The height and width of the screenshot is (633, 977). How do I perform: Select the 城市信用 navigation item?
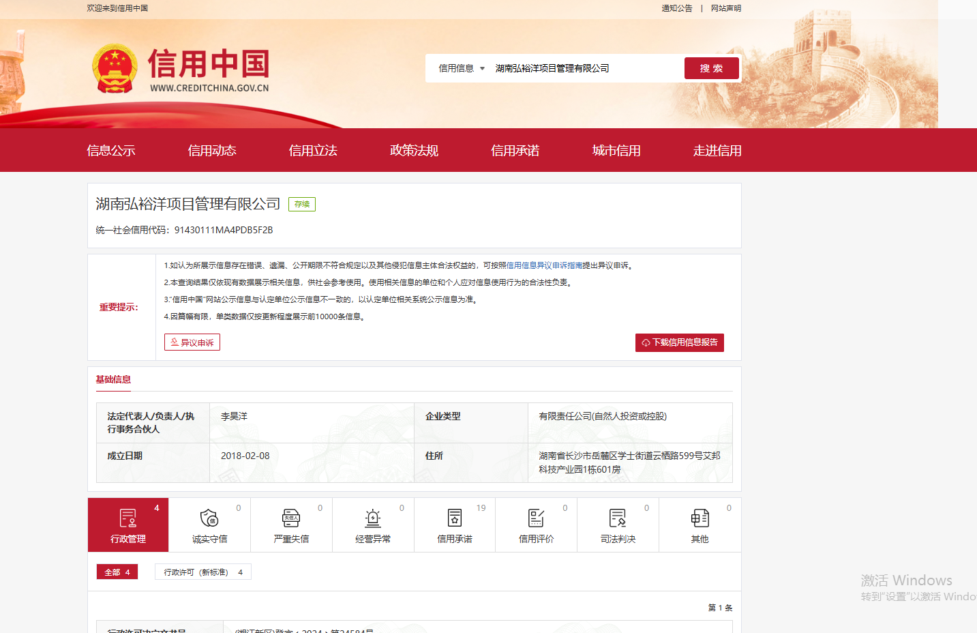tap(616, 150)
